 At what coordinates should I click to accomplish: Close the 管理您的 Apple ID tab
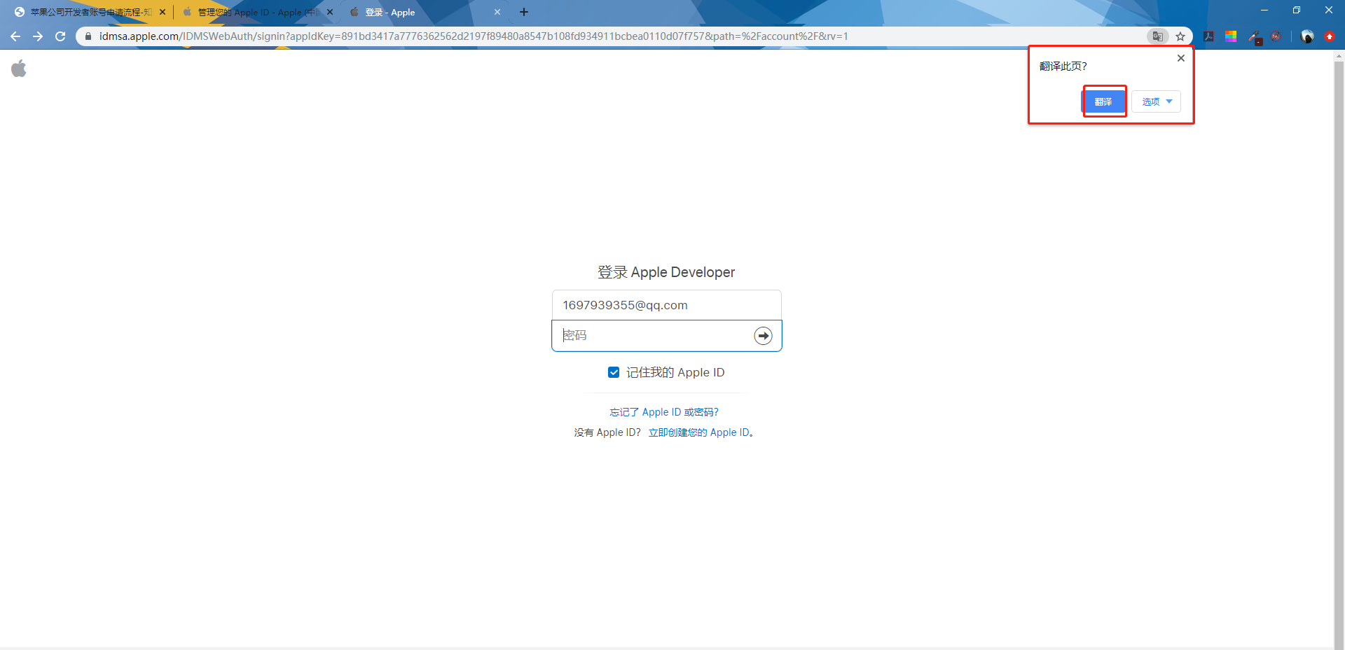[330, 12]
